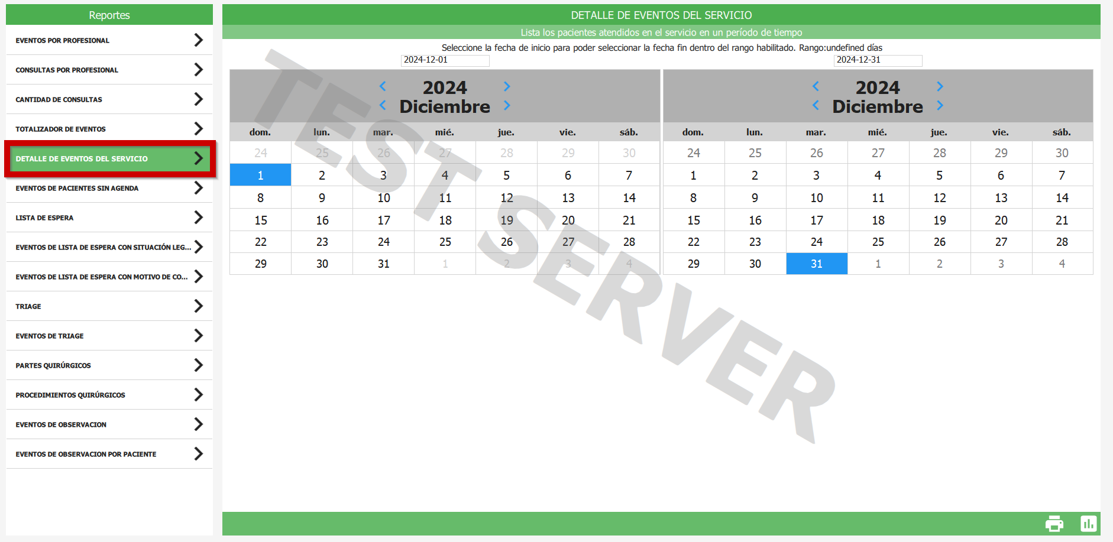This screenshot has width=1113, height=542.
Task: Go to previous year in start calendar
Action: pyautogui.click(x=383, y=86)
